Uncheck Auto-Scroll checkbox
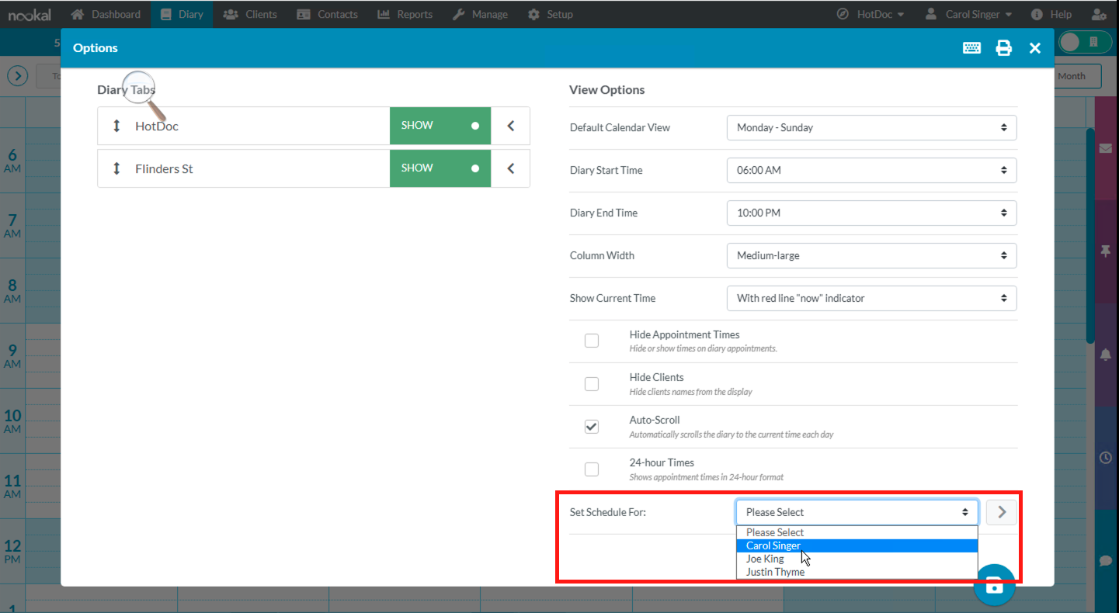This screenshot has width=1119, height=613. point(592,426)
